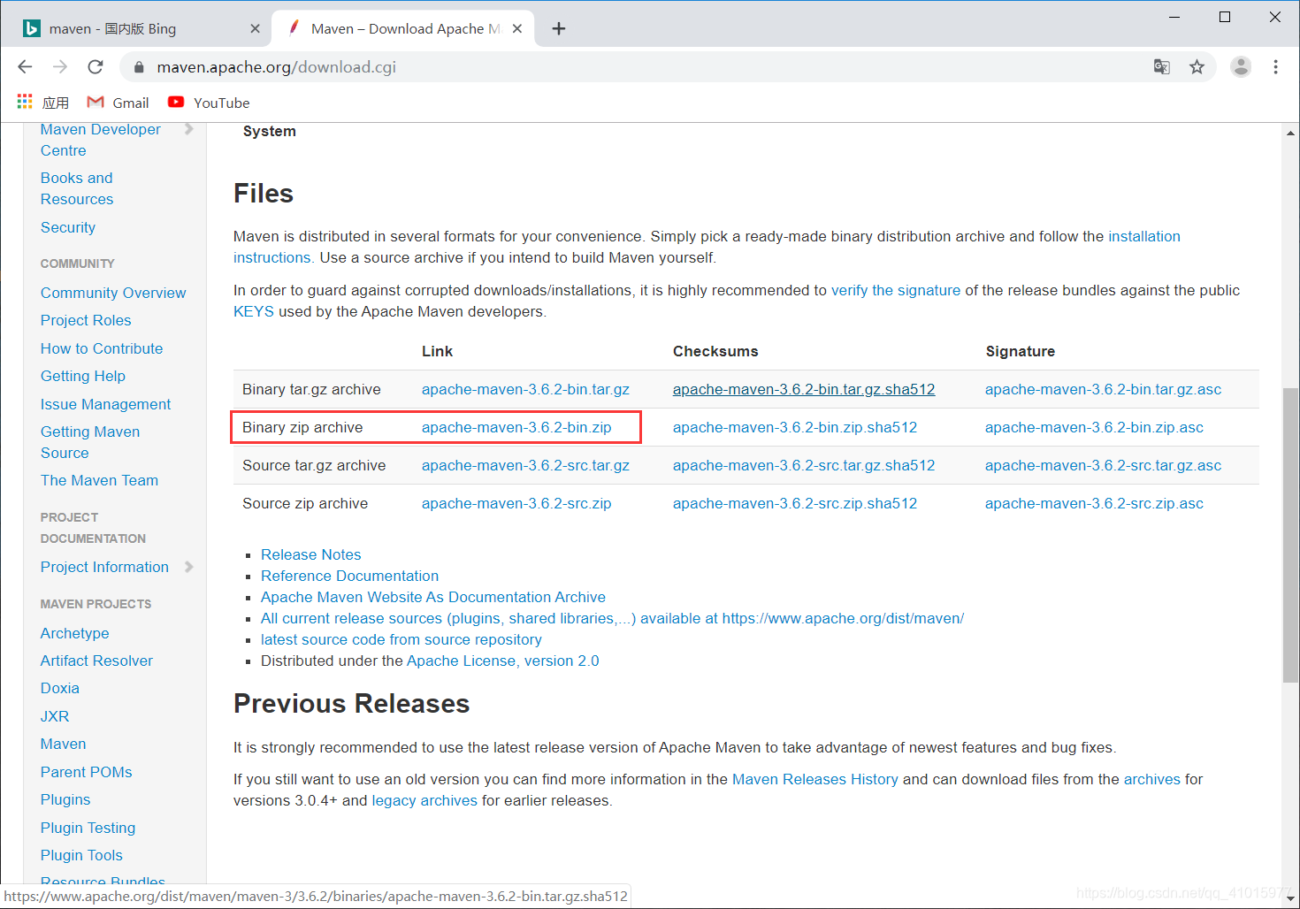
Task: Close the Bing search tab
Action: [x=255, y=28]
